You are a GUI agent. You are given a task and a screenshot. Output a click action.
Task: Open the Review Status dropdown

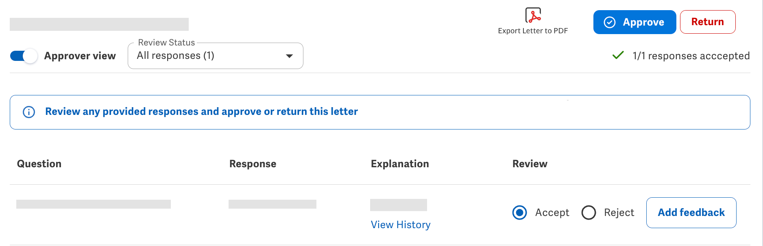click(215, 56)
